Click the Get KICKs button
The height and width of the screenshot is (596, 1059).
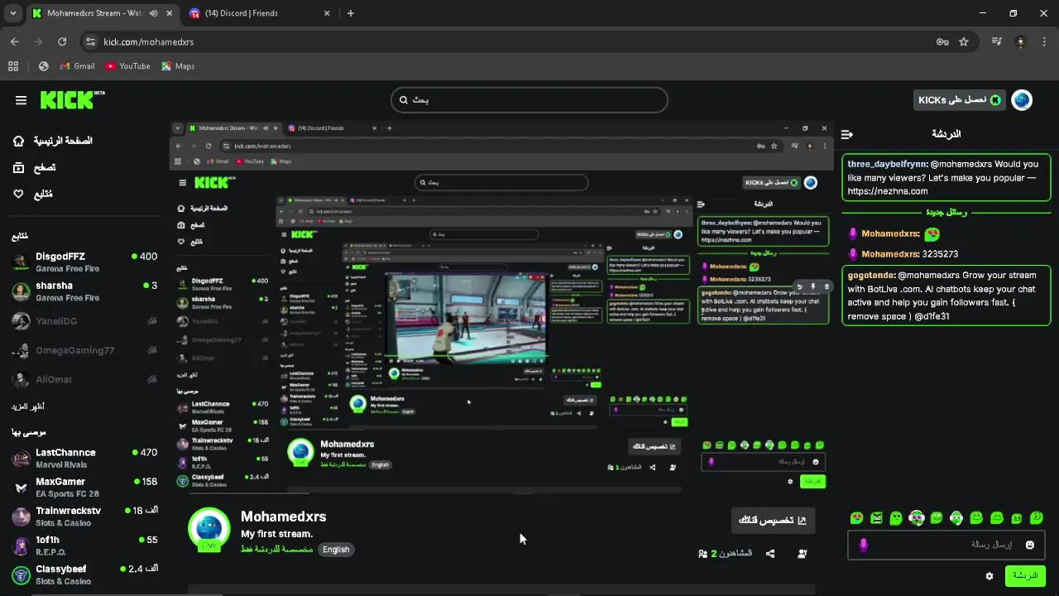[960, 99]
